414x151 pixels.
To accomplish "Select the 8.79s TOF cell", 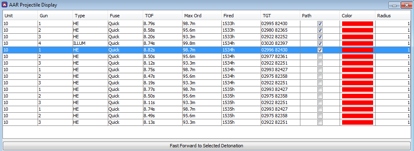I will tap(162, 24).
